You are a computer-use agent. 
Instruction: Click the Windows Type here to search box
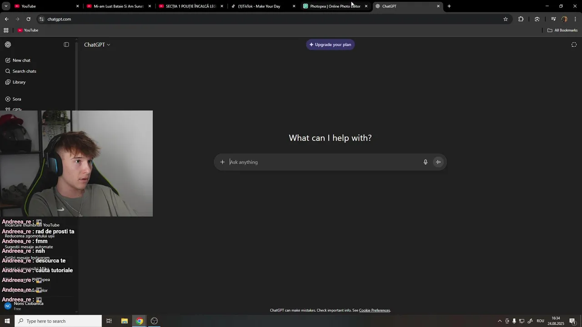(58, 321)
